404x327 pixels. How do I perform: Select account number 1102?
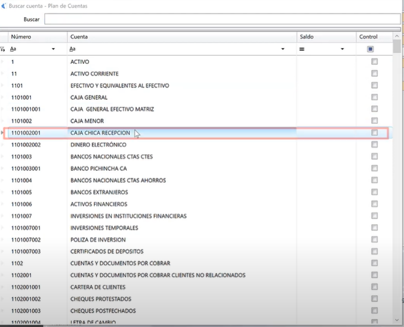[x=17, y=264]
